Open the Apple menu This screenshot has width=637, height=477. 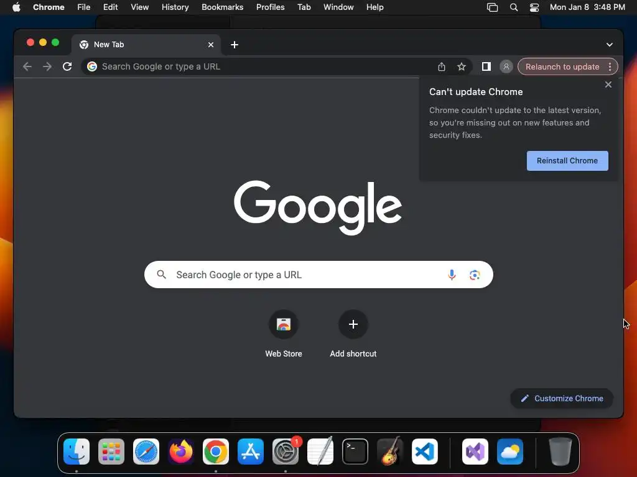16,7
